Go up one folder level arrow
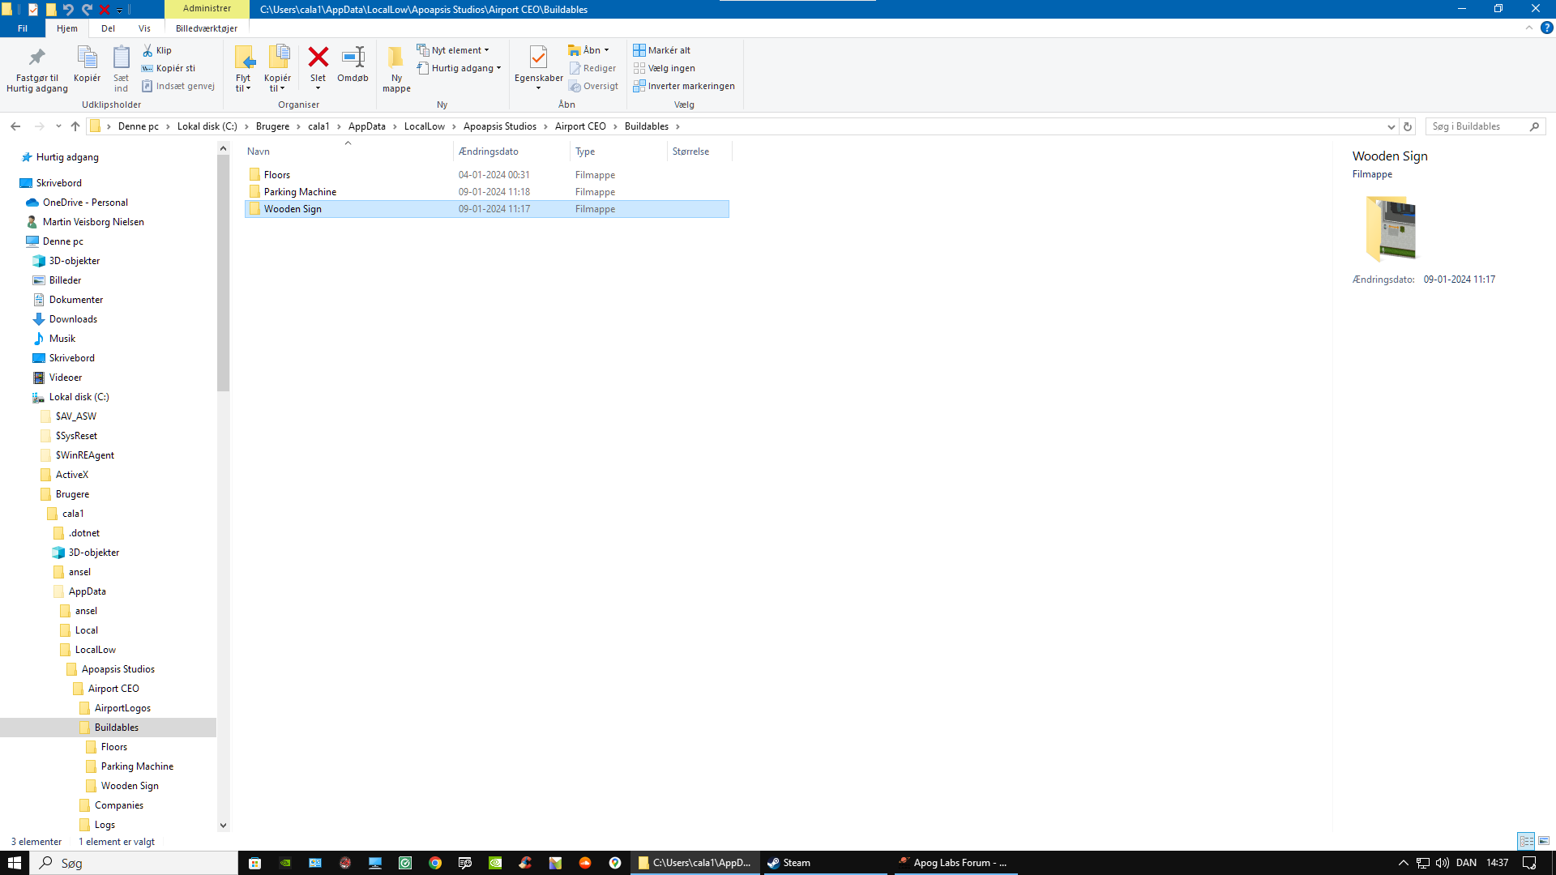 [x=75, y=126]
